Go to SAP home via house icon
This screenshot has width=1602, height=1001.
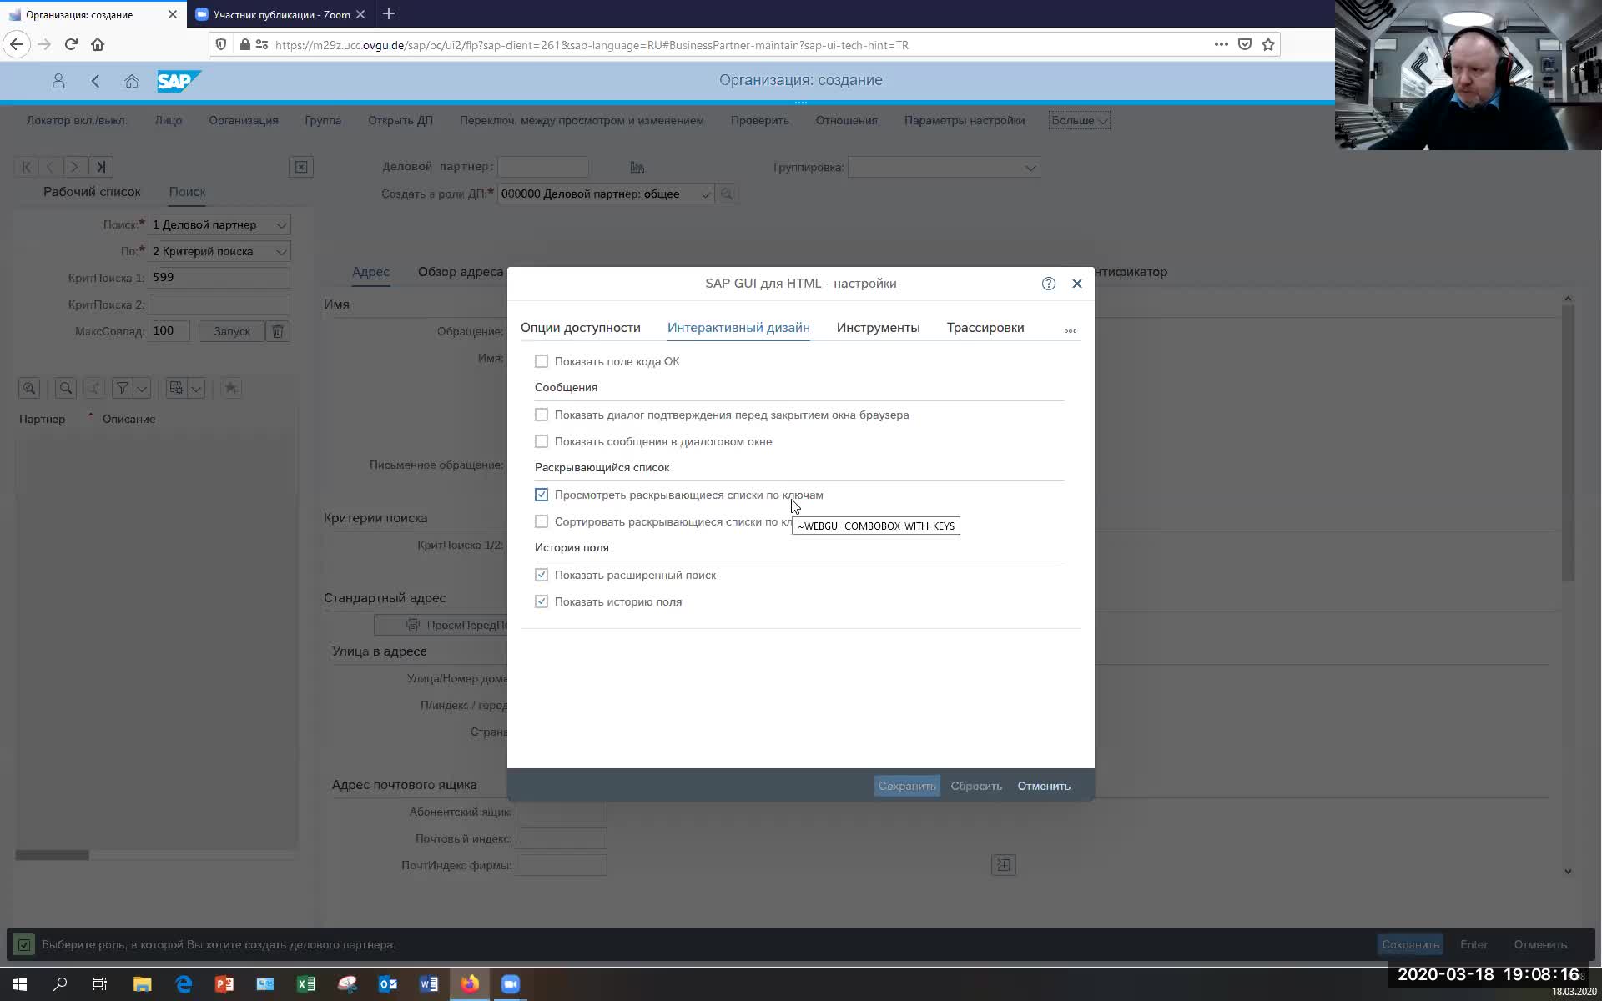[132, 81]
